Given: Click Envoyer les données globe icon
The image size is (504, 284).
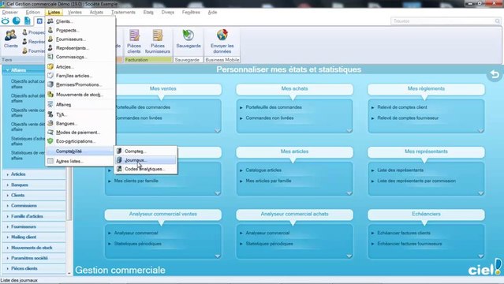Looking at the screenshot, I should (x=222, y=35).
